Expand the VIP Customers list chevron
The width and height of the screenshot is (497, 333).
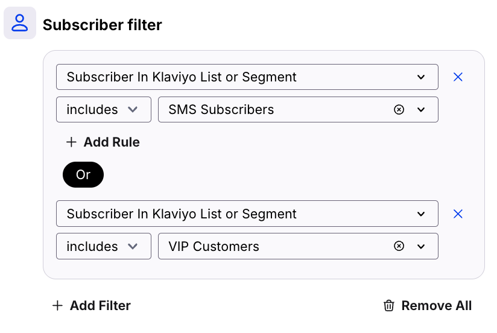(421, 247)
